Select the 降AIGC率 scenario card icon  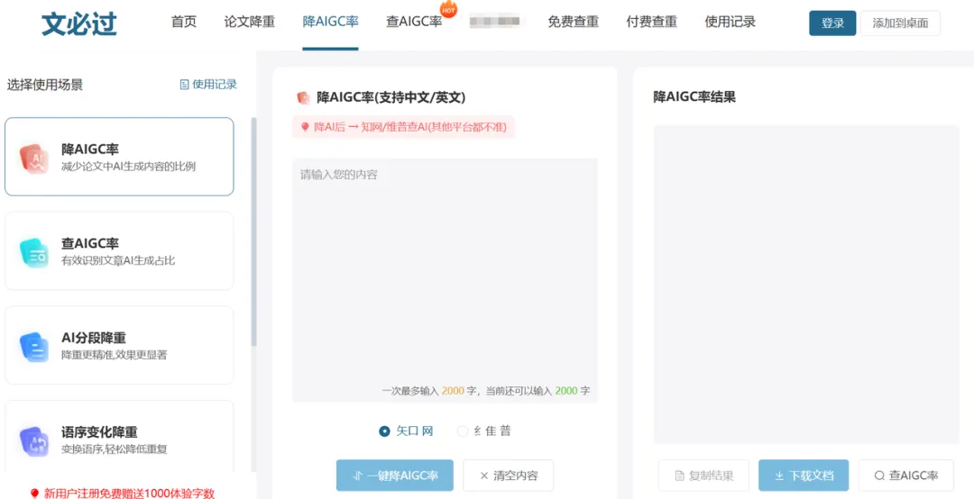[x=34, y=159]
